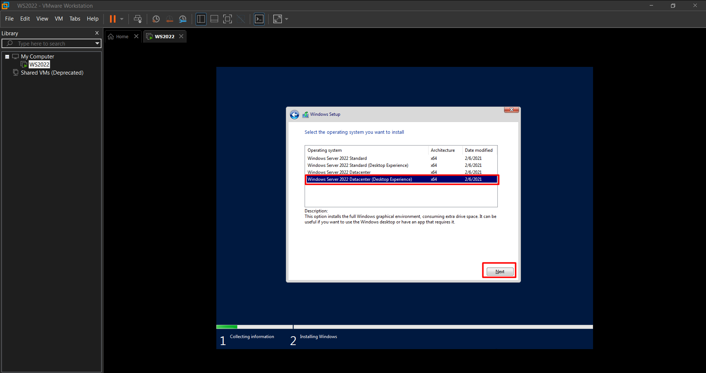Image resolution: width=706 pixels, height=373 pixels.
Task: Click the Home tab house icon
Action: point(111,36)
